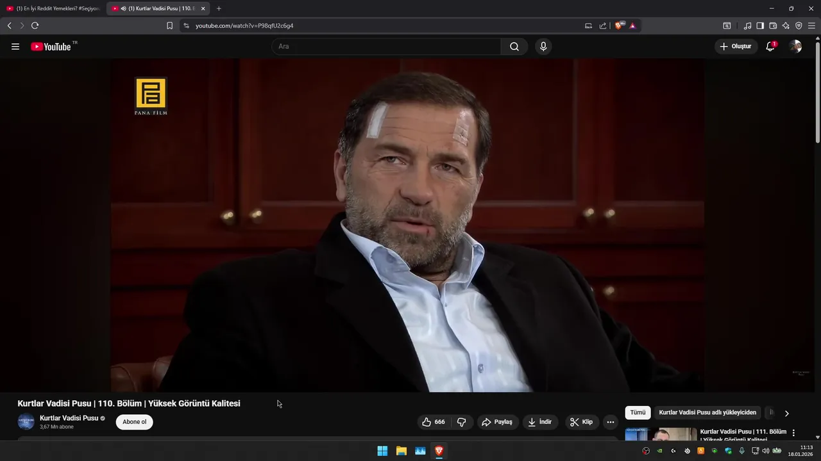Open the notifications bell

click(770, 47)
